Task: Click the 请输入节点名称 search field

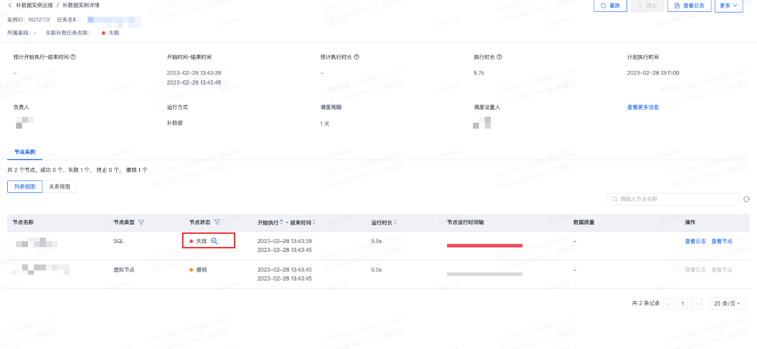Action: click(673, 200)
